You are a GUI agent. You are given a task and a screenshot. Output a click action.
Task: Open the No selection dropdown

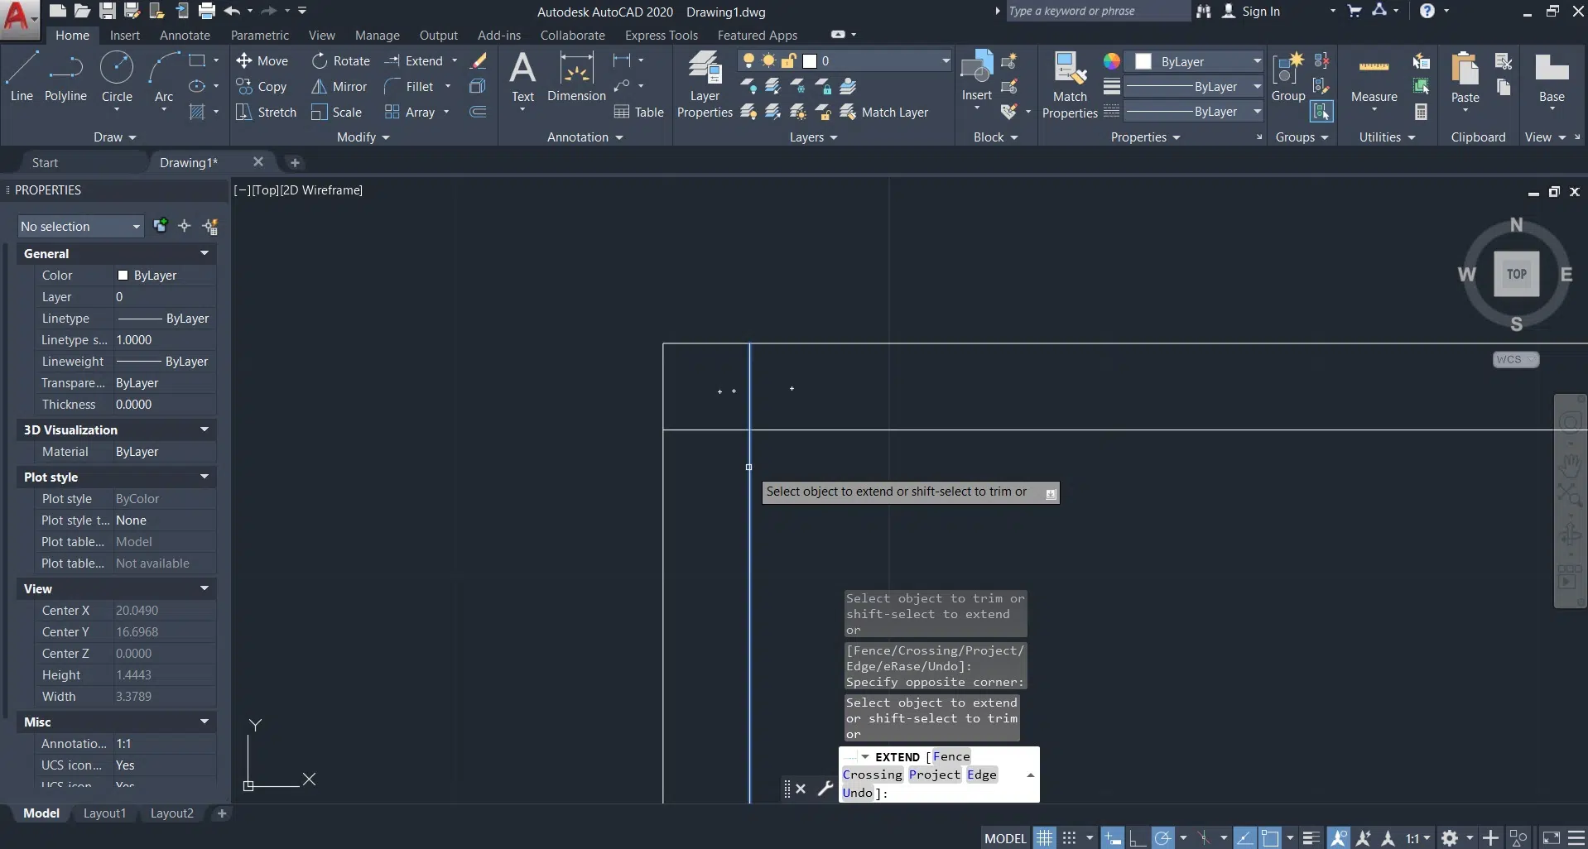click(x=80, y=227)
